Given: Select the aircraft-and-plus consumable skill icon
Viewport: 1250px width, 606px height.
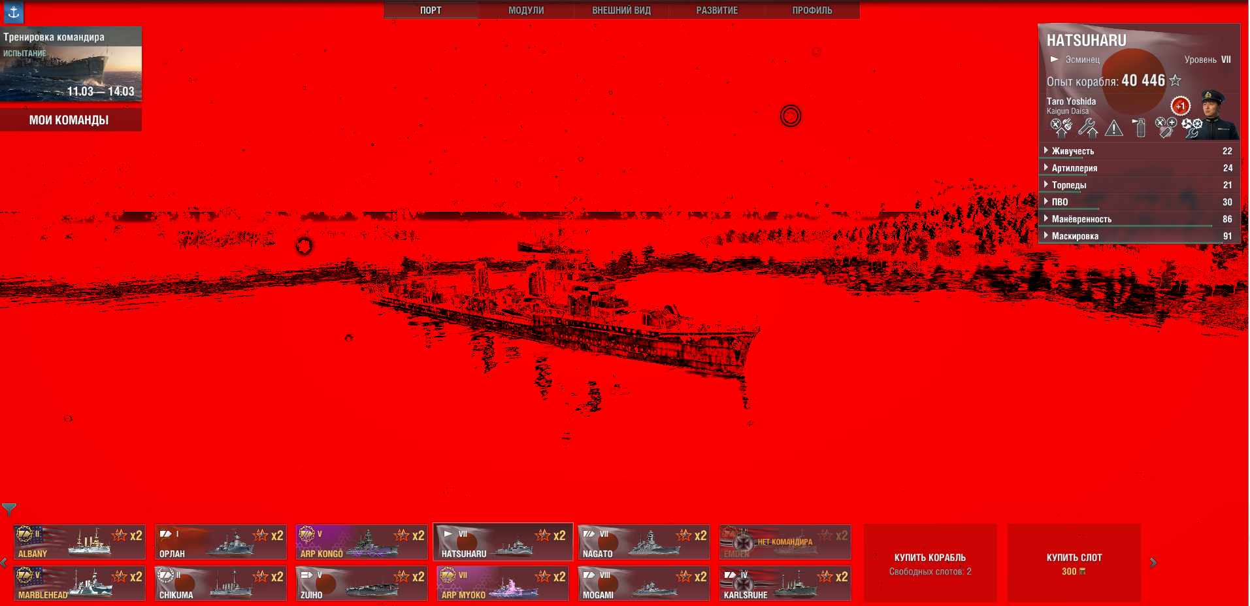Looking at the screenshot, I should pos(1165,127).
